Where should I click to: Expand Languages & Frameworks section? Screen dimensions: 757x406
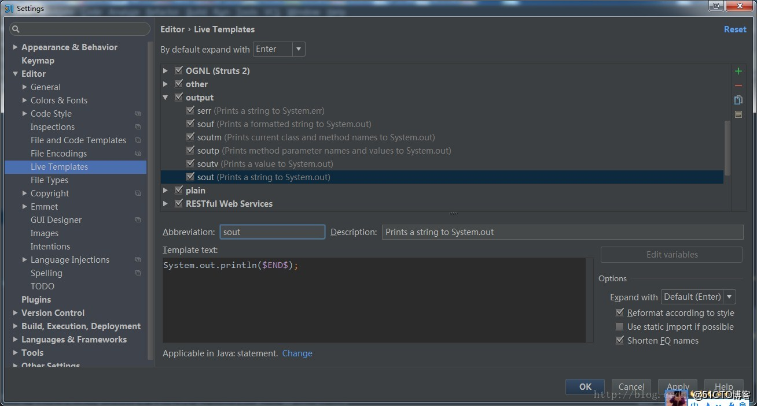[15, 340]
